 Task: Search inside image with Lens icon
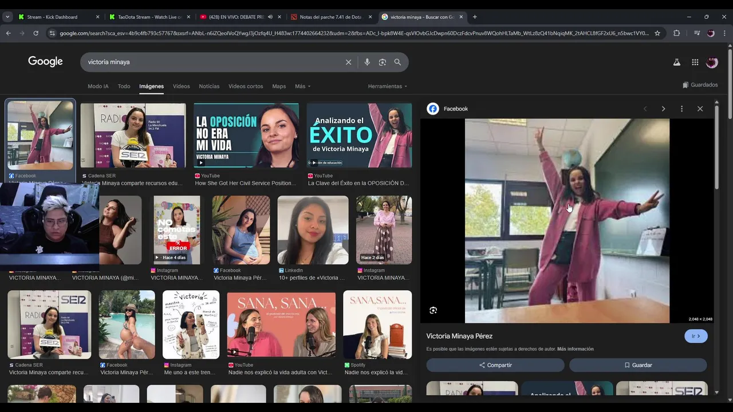(433, 310)
